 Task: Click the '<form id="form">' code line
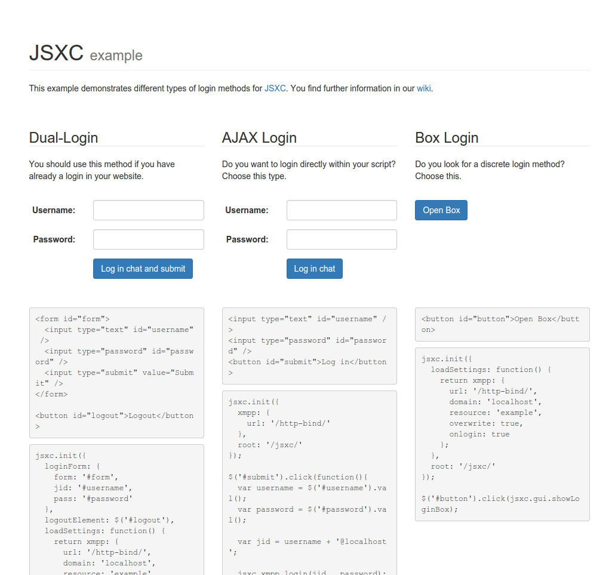73,319
